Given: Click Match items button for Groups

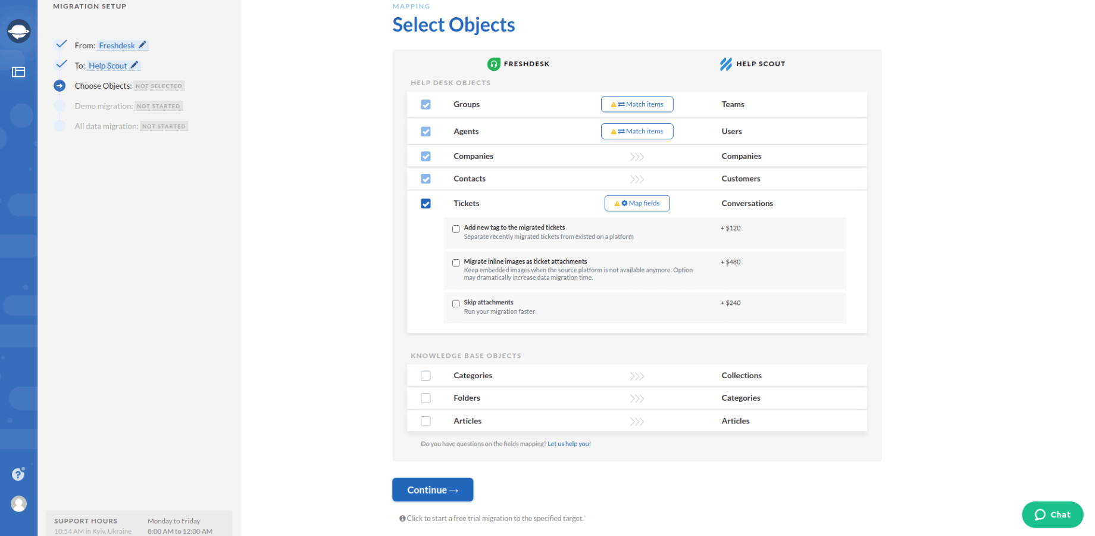Looking at the screenshot, I should click(637, 104).
